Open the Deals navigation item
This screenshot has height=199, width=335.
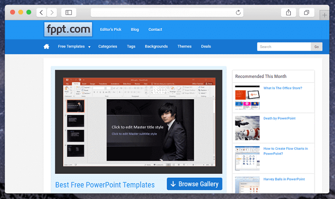pos(206,46)
